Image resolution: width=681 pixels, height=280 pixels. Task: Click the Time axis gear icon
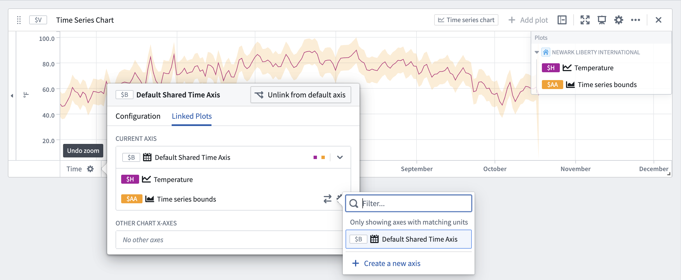click(x=90, y=169)
